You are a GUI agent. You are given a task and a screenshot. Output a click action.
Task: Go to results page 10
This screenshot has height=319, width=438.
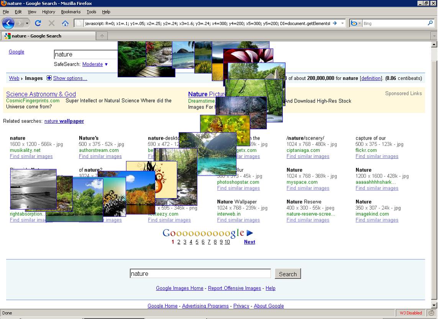(227, 242)
